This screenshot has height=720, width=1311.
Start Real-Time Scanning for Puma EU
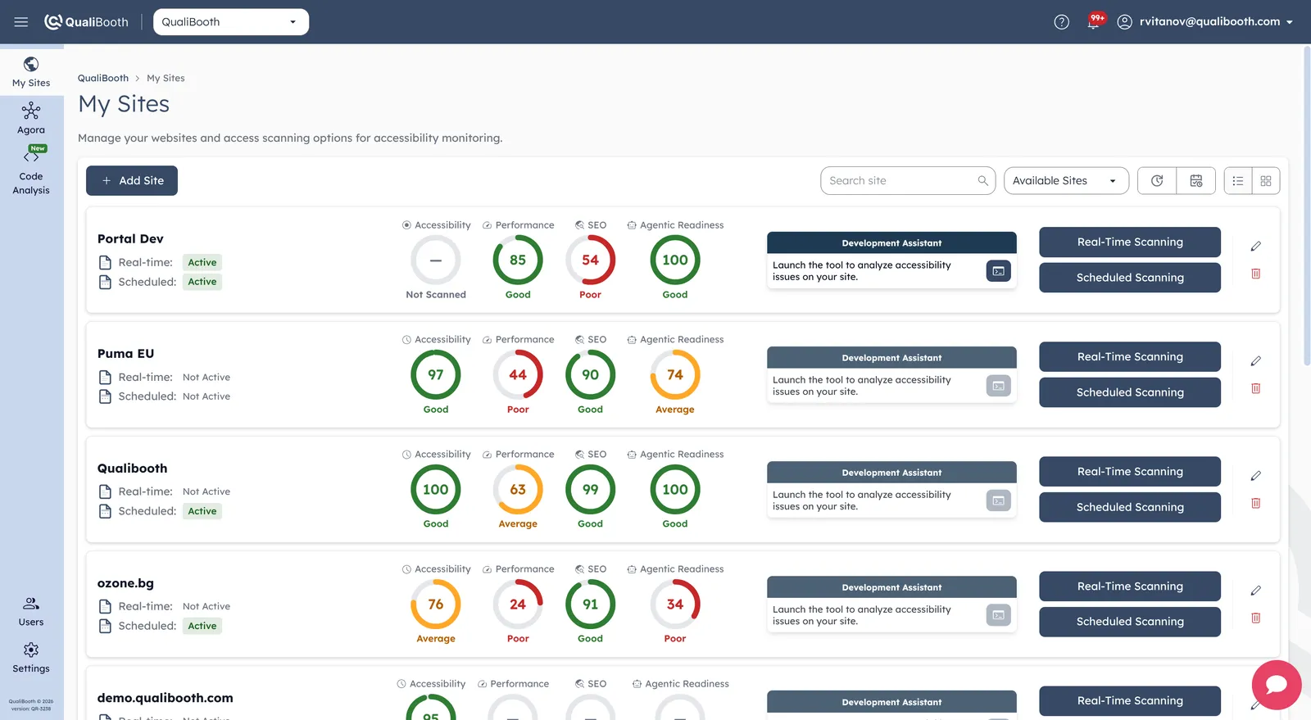tap(1130, 357)
